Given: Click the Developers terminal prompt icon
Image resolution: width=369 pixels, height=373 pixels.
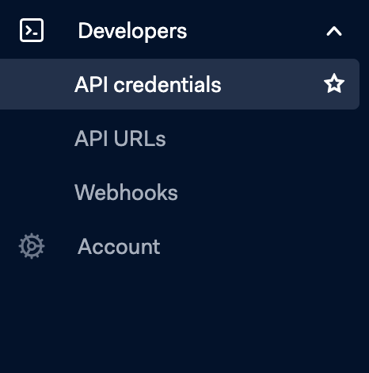Looking at the screenshot, I should 32,30.
